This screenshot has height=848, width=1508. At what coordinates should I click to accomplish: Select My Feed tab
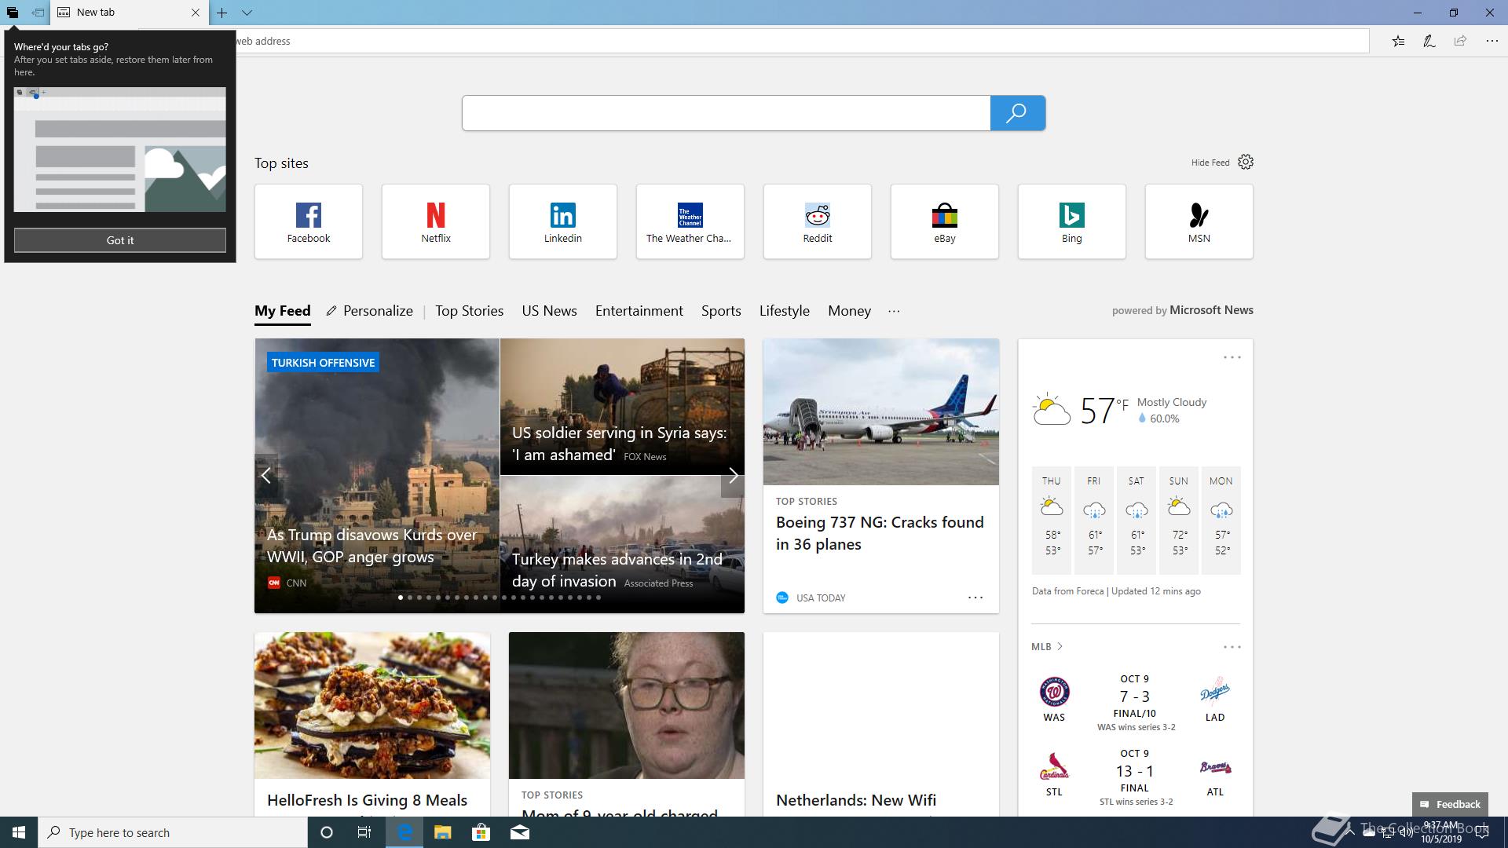[283, 311]
